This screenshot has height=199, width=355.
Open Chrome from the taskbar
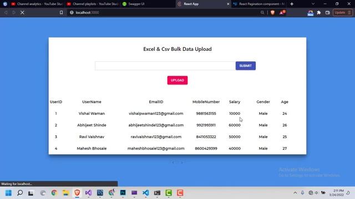[54, 193]
